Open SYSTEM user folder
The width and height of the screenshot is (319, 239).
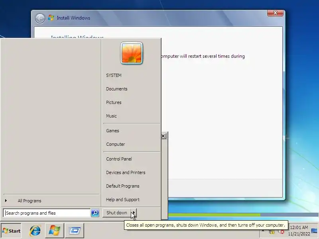pyautogui.click(x=114, y=75)
